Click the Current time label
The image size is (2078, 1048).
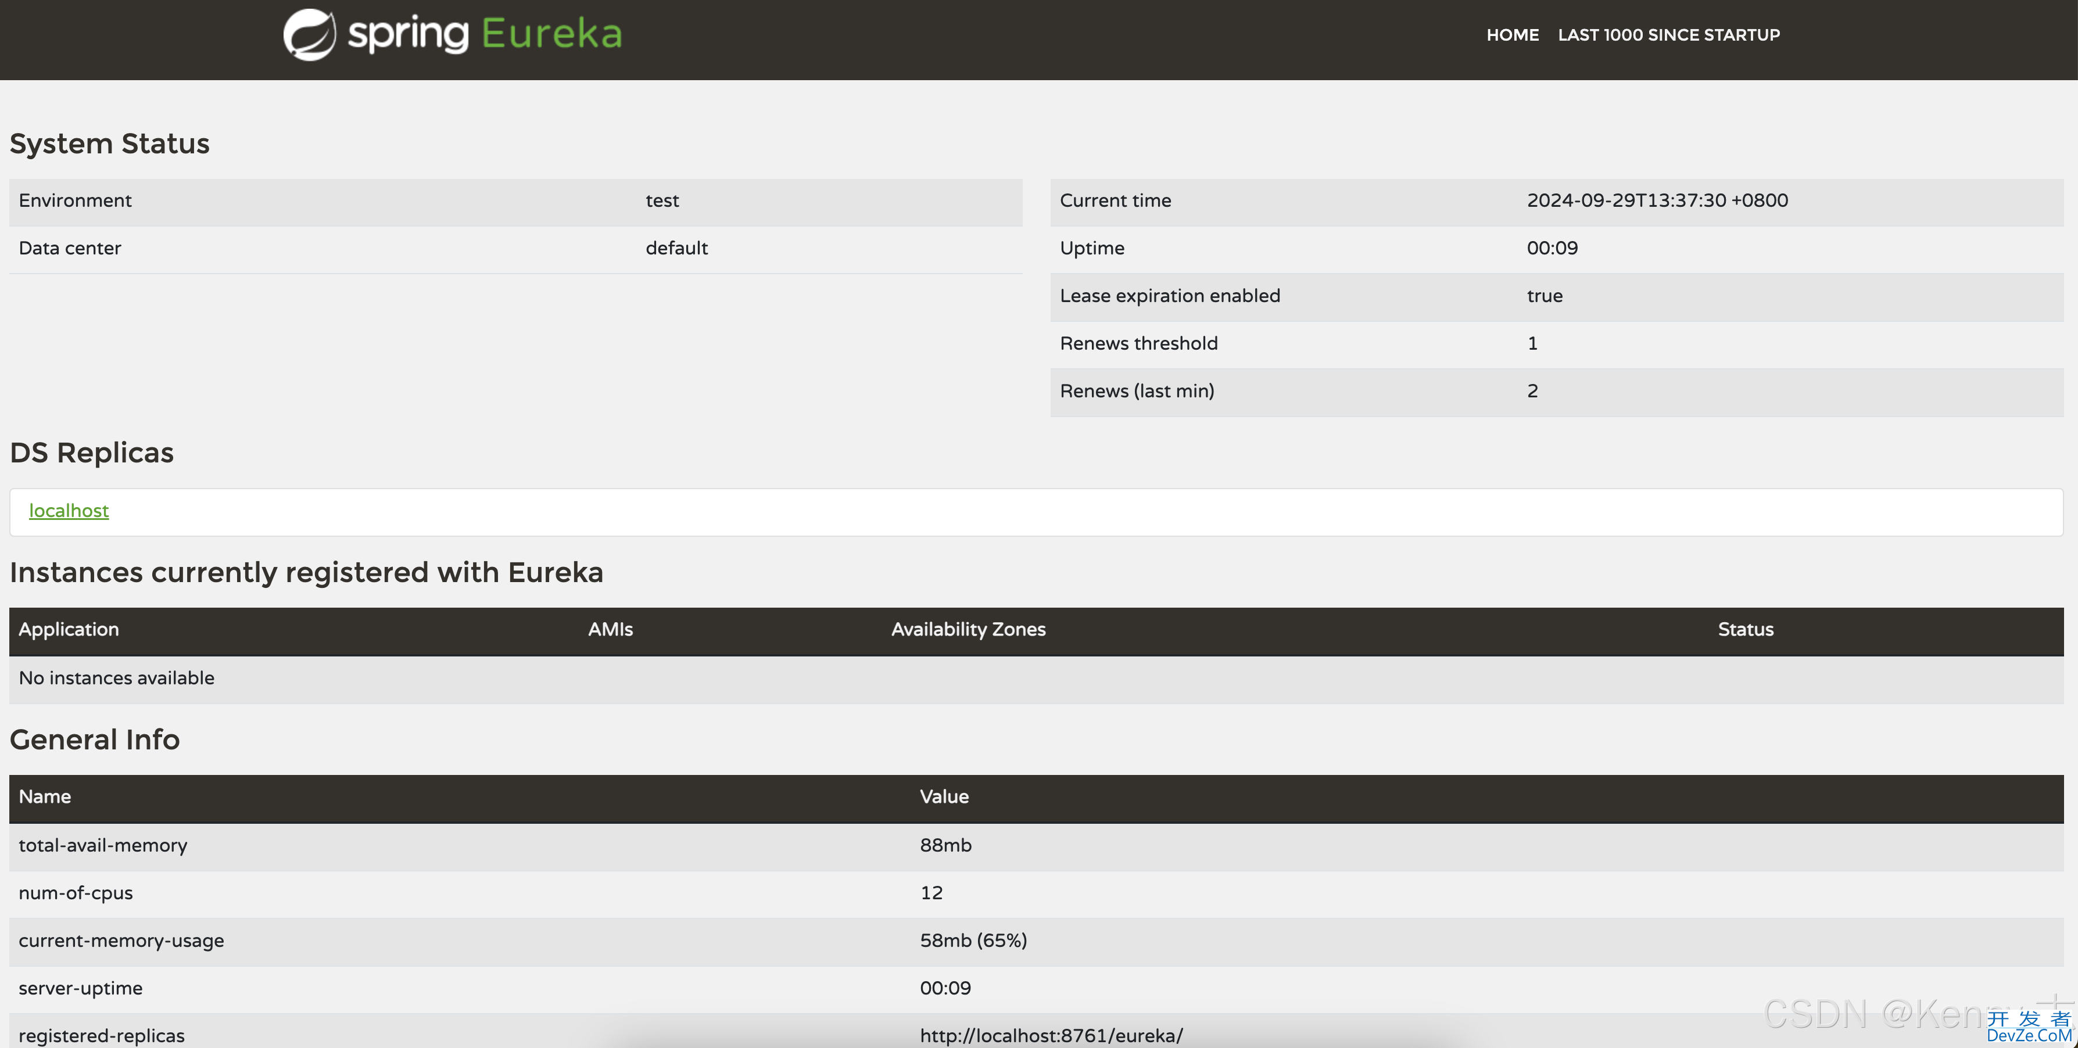(x=1116, y=201)
